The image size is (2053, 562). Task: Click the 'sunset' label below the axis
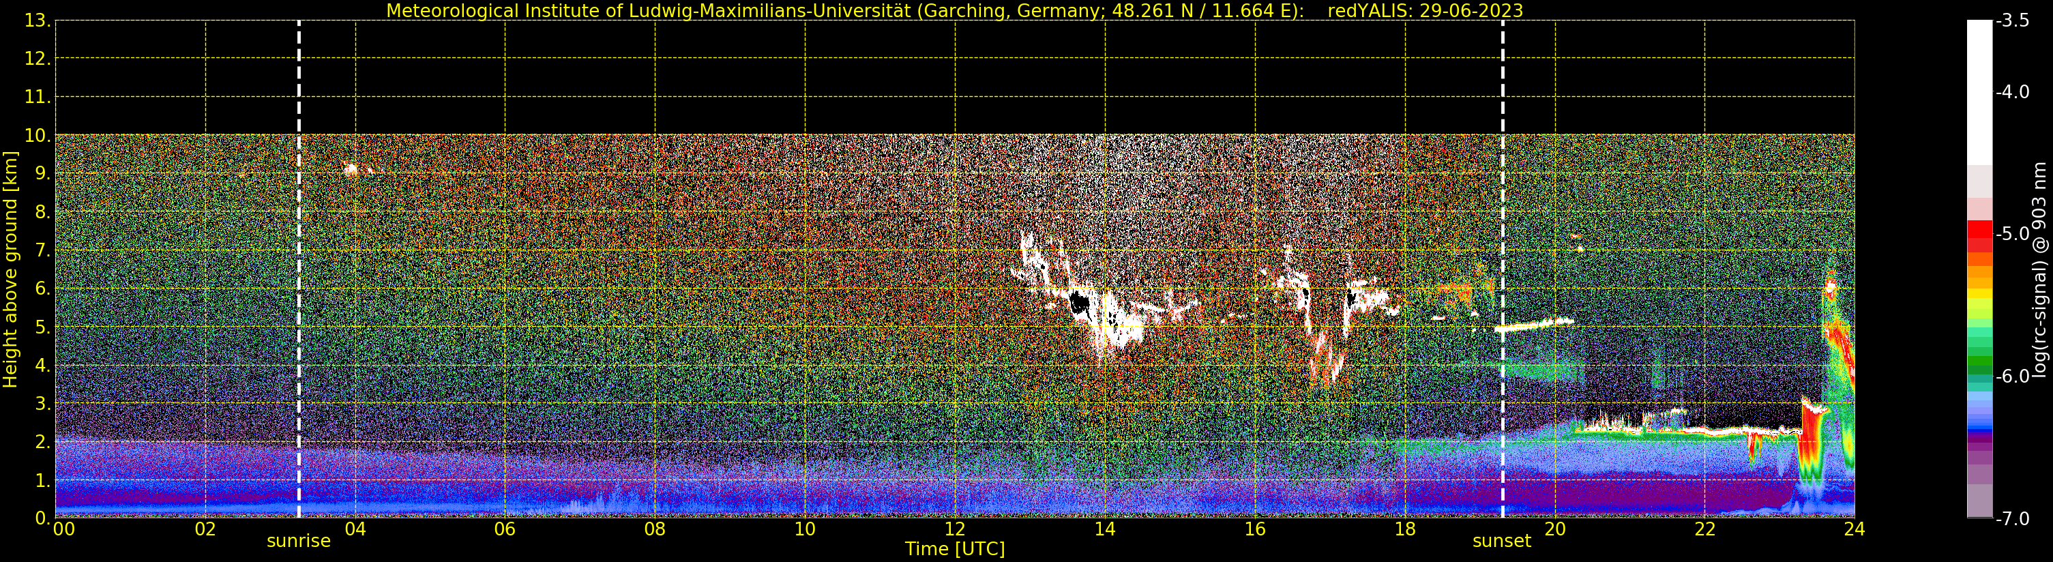click(1501, 542)
